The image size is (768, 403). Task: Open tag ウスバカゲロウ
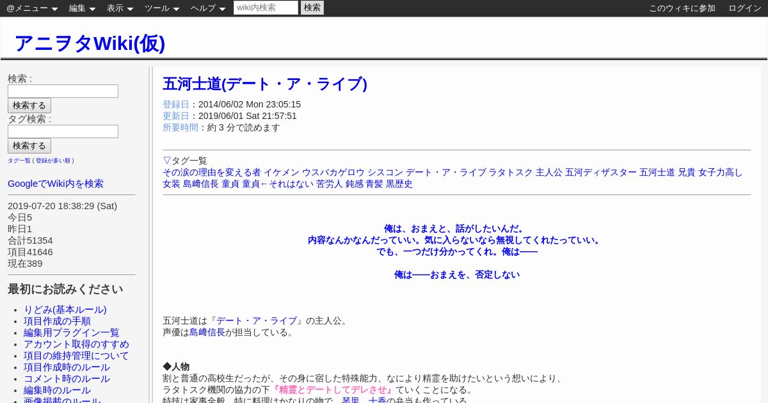[x=333, y=172]
